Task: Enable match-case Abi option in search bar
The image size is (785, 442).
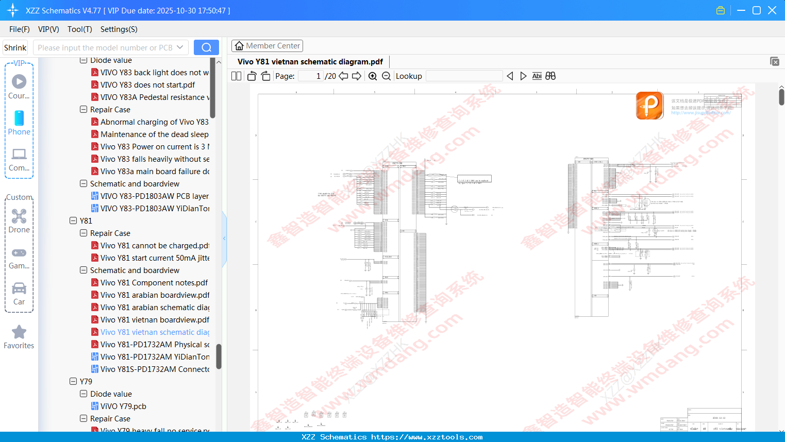Action: [x=537, y=76]
